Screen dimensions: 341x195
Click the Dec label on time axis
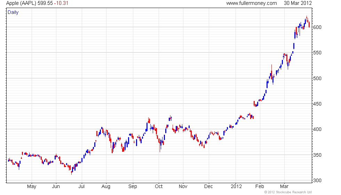pos(208,187)
